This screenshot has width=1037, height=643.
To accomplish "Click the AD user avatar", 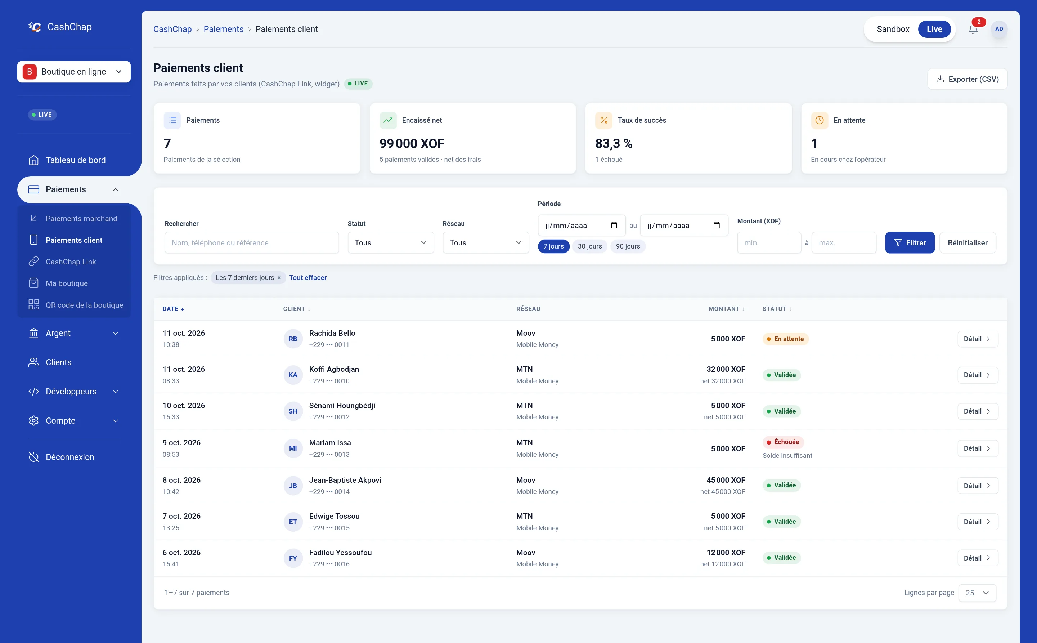I will pos(999,29).
